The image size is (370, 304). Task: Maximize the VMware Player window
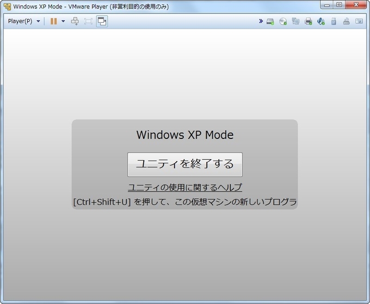(x=339, y=5)
